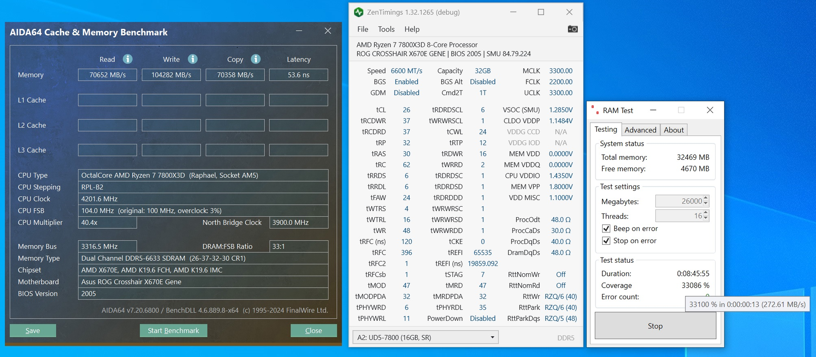
Task: Click the North Bridge Clock value 3900.0 MHz
Action: click(299, 222)
